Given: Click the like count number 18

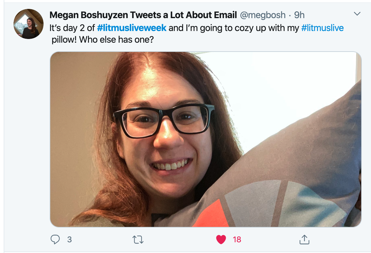Looking at the screenshot, I should 237,239.
